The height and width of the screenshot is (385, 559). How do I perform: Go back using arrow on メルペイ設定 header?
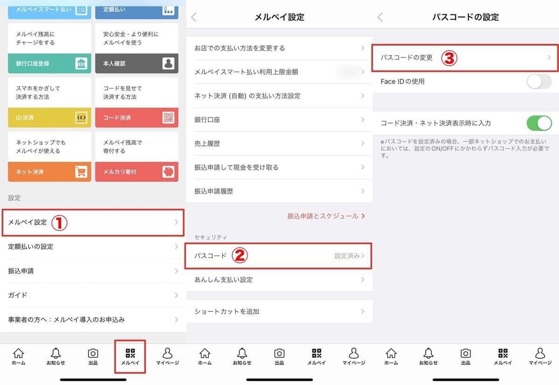(194, 17)
